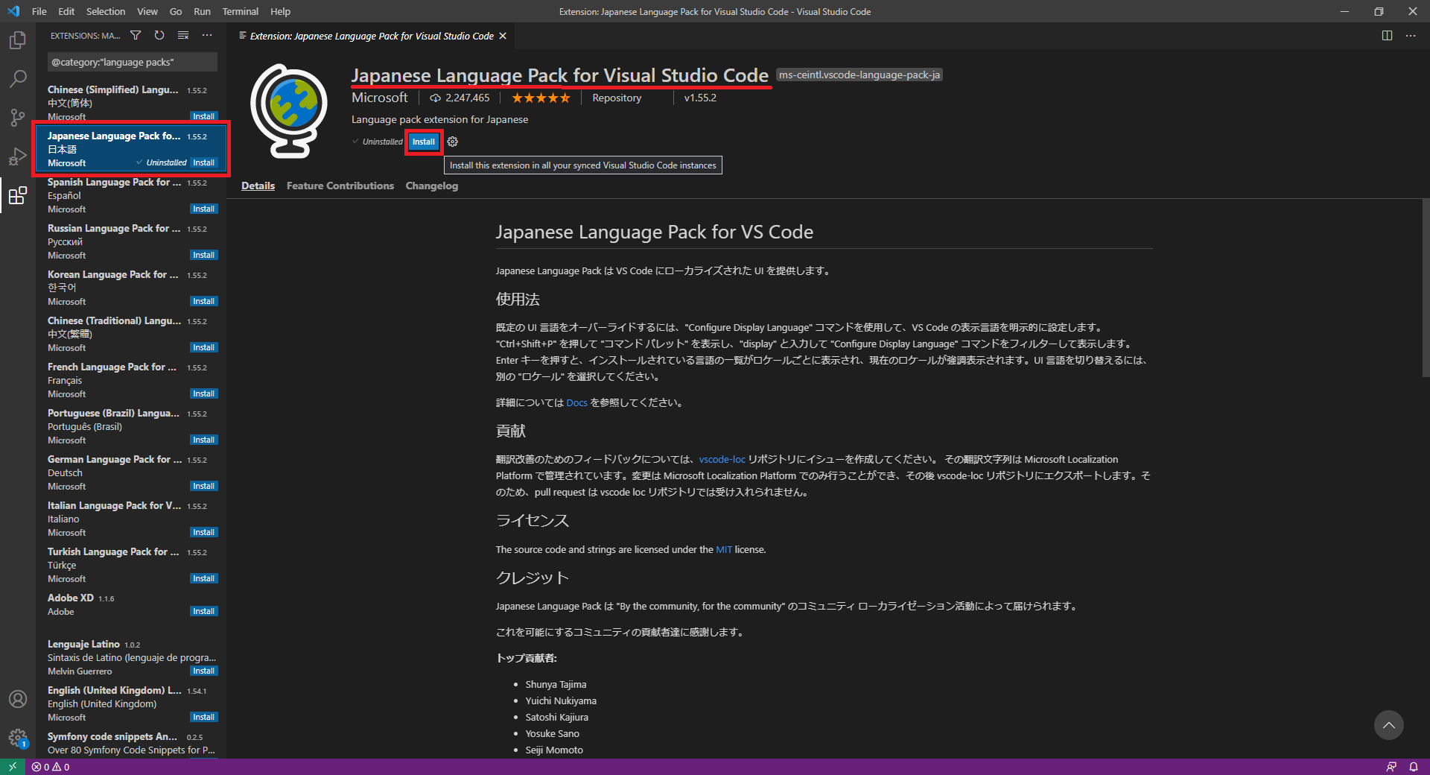
Task: Refresh the extensions list
Action: pos(159,35)
